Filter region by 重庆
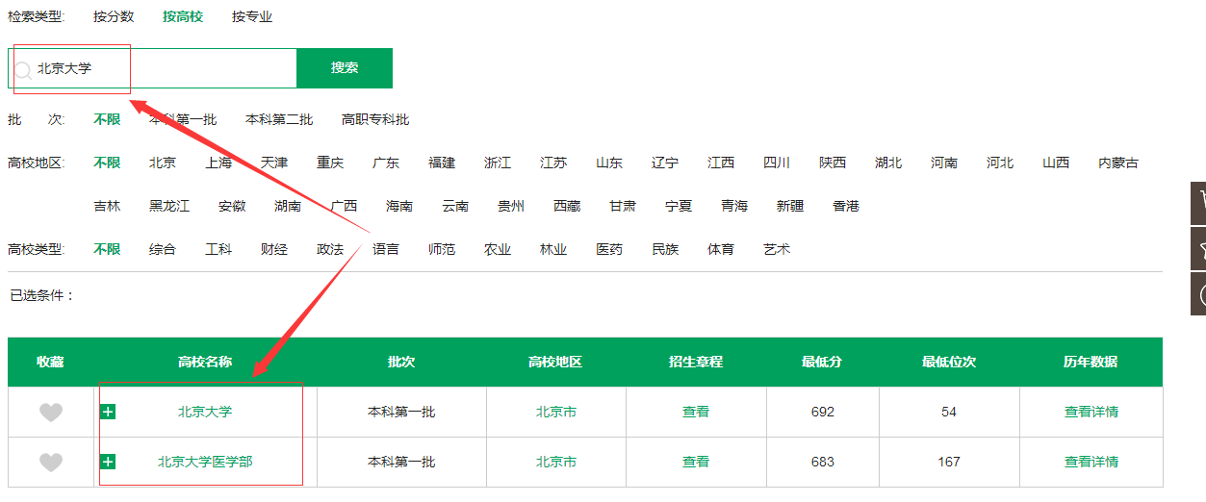The width and height of the screenshot is (1206, 502). coord(330,163)
